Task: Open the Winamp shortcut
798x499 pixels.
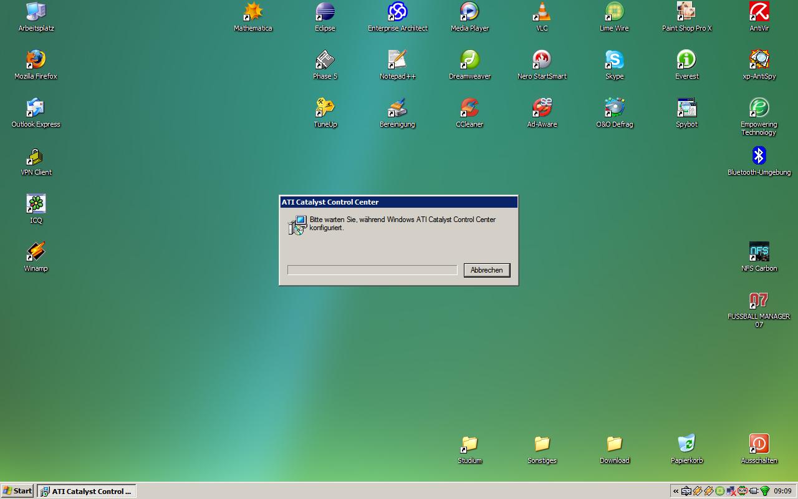Action: [36, 251]
